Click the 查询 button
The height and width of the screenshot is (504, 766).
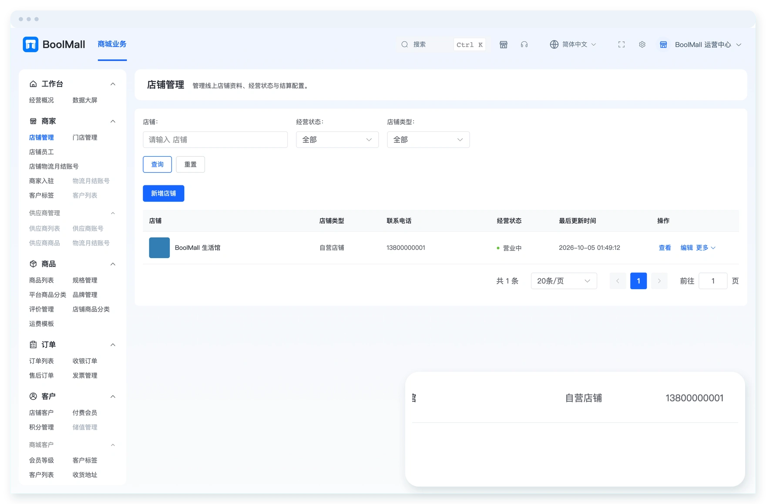tap(157, 165)
